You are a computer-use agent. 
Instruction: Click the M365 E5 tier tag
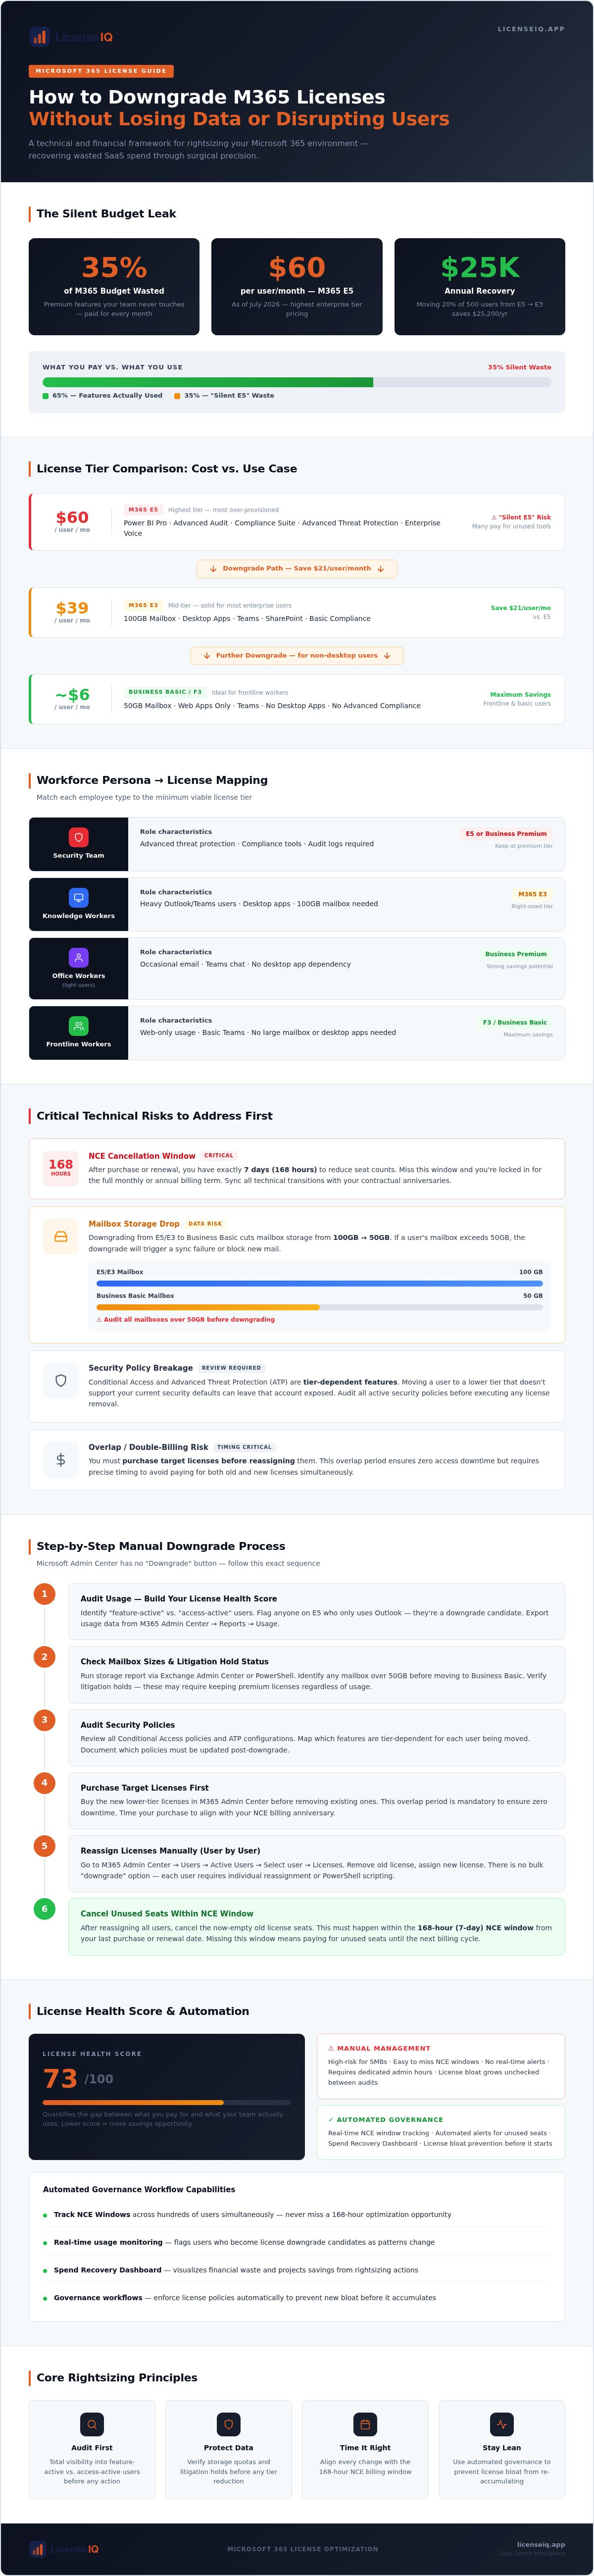click(143, 510)
